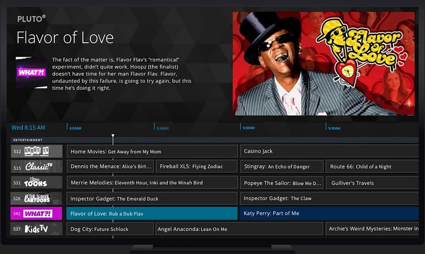Click the Pluto logo

[x=31, y=19]
